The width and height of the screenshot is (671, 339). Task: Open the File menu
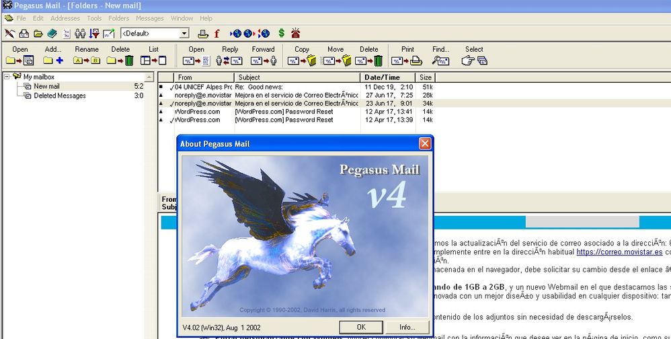tap(21, 18)
